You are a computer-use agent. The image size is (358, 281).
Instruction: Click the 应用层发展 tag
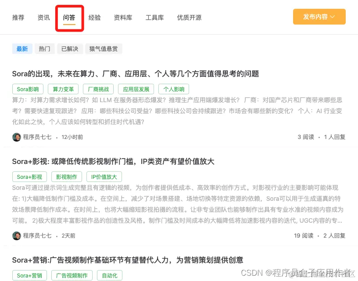tap(136, 89)
